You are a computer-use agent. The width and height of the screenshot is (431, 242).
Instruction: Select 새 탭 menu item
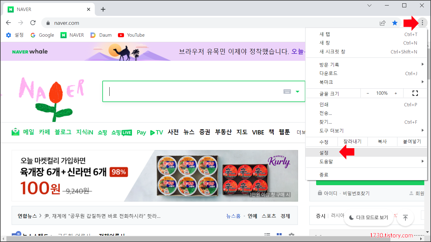click(366, 34)
